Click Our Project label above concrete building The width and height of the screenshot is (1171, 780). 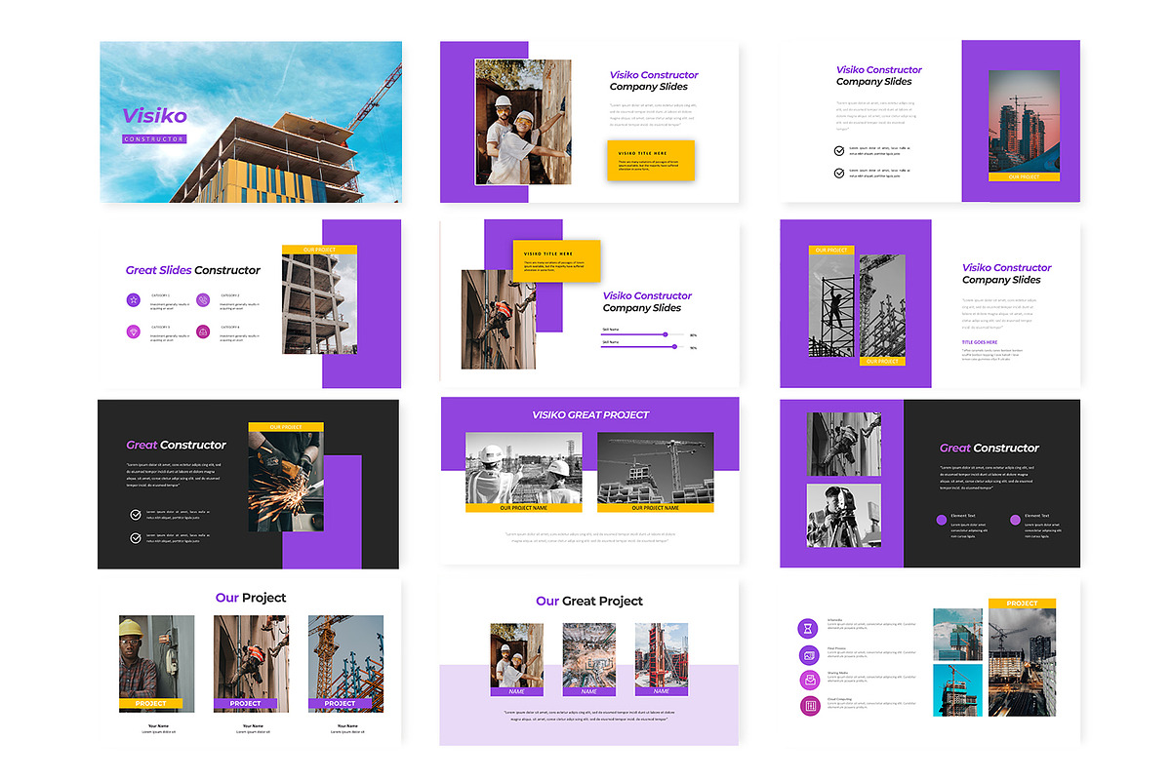[x=319, y=250]
